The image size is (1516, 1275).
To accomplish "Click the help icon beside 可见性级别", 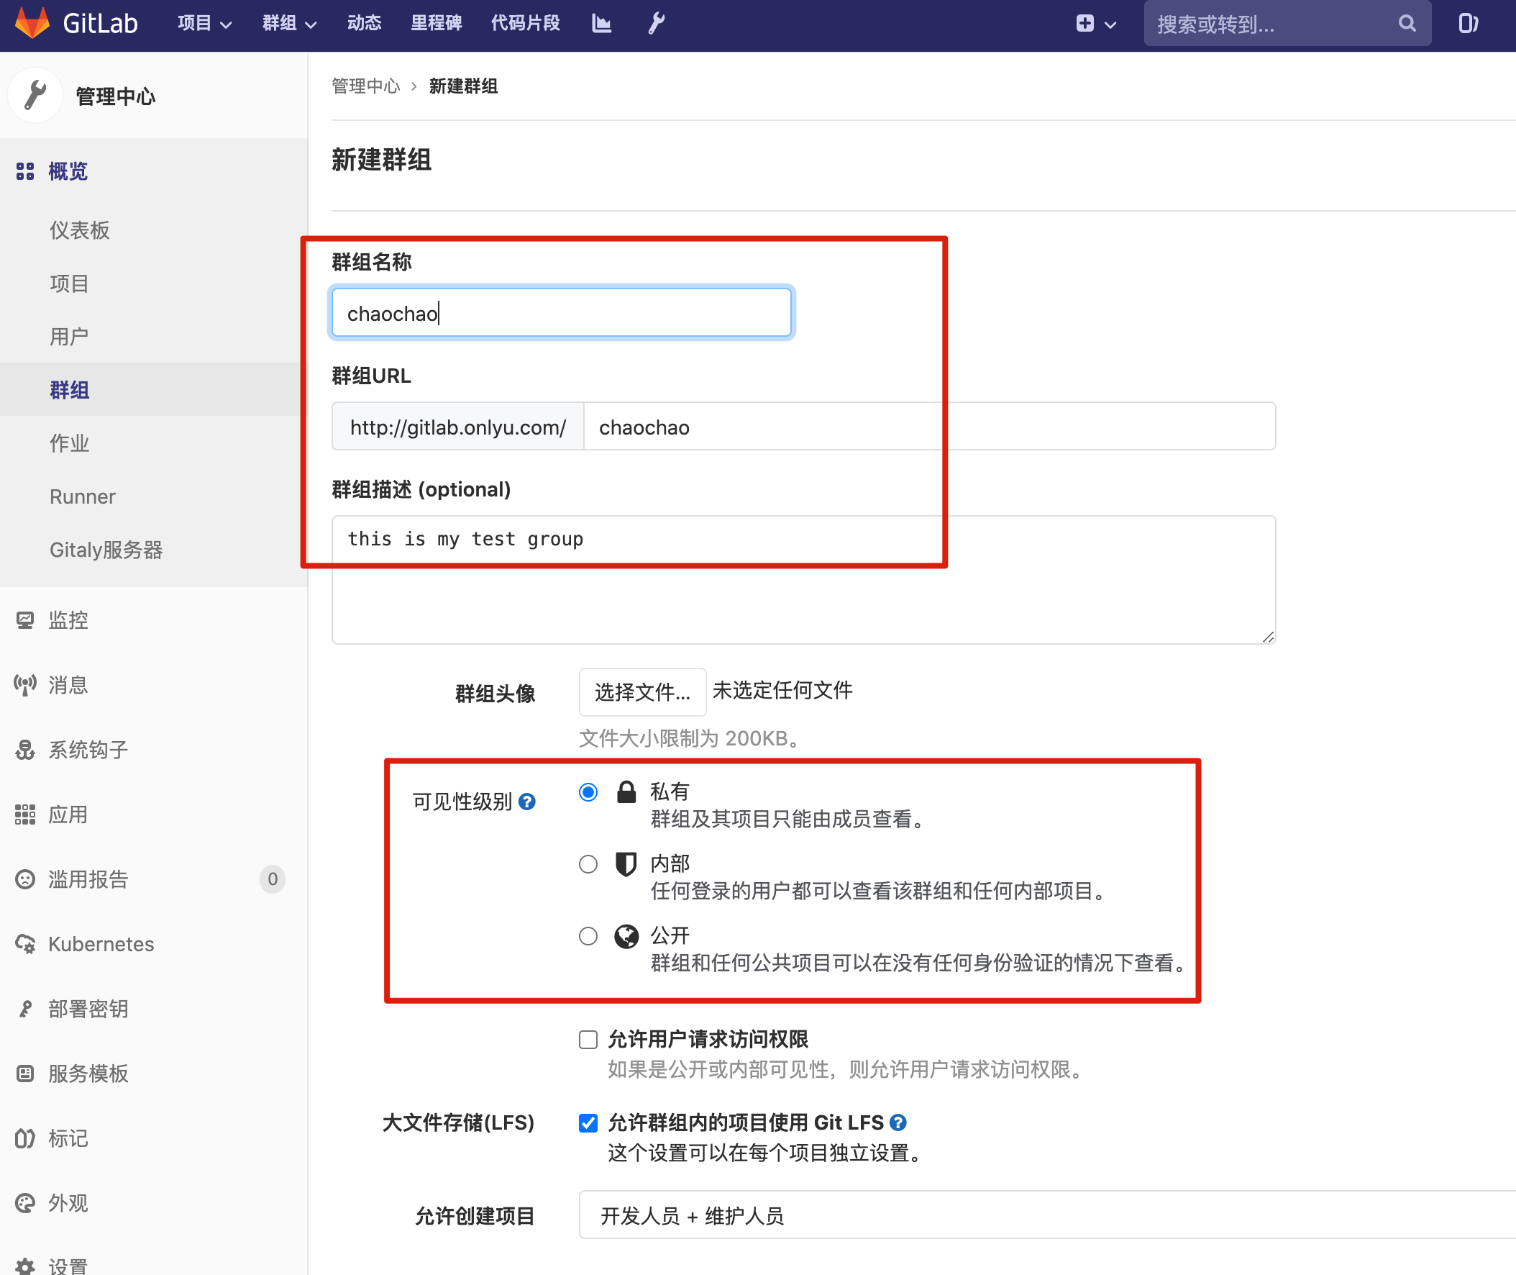I will point(527,802).
